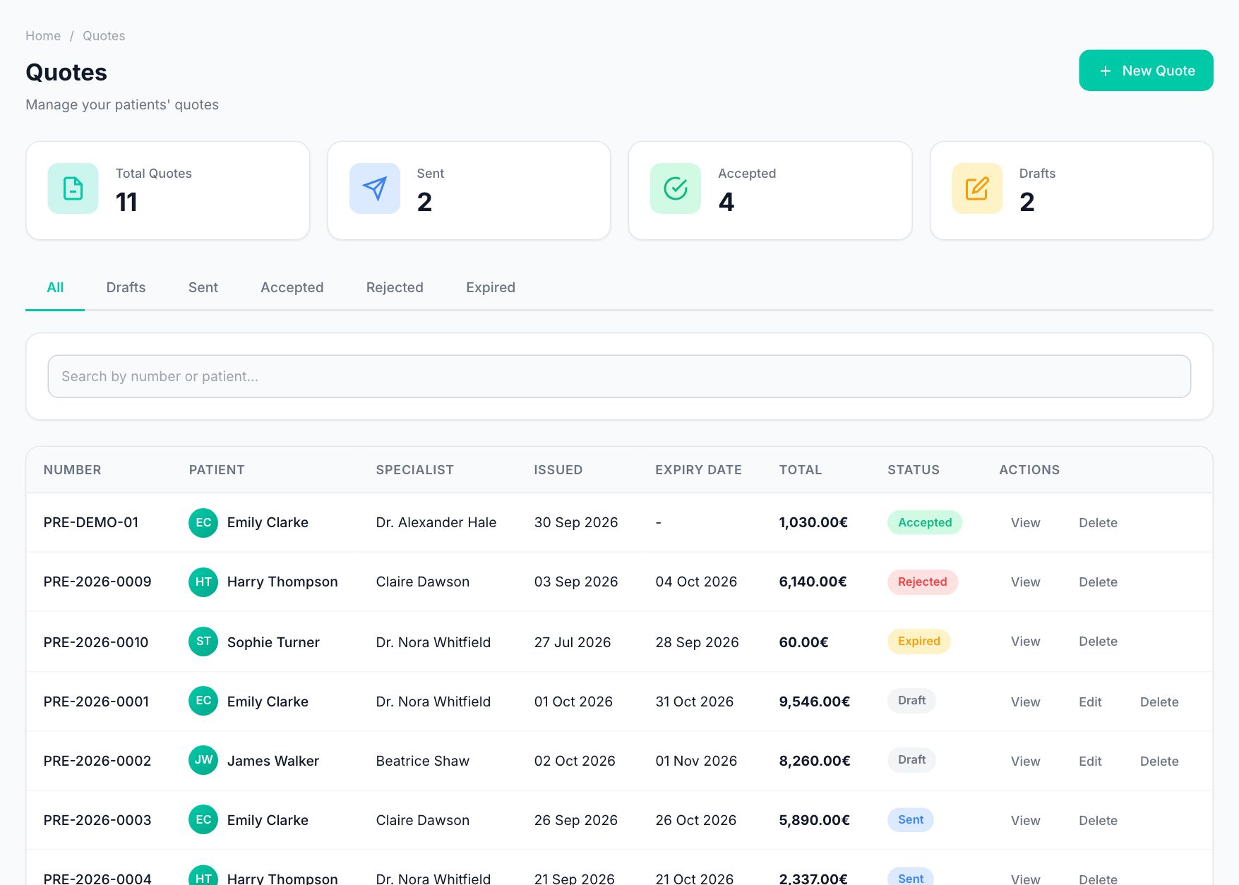Create a new quote with New Quote button
This screenshot has width=1239, height=885.
pos(1146,71)
